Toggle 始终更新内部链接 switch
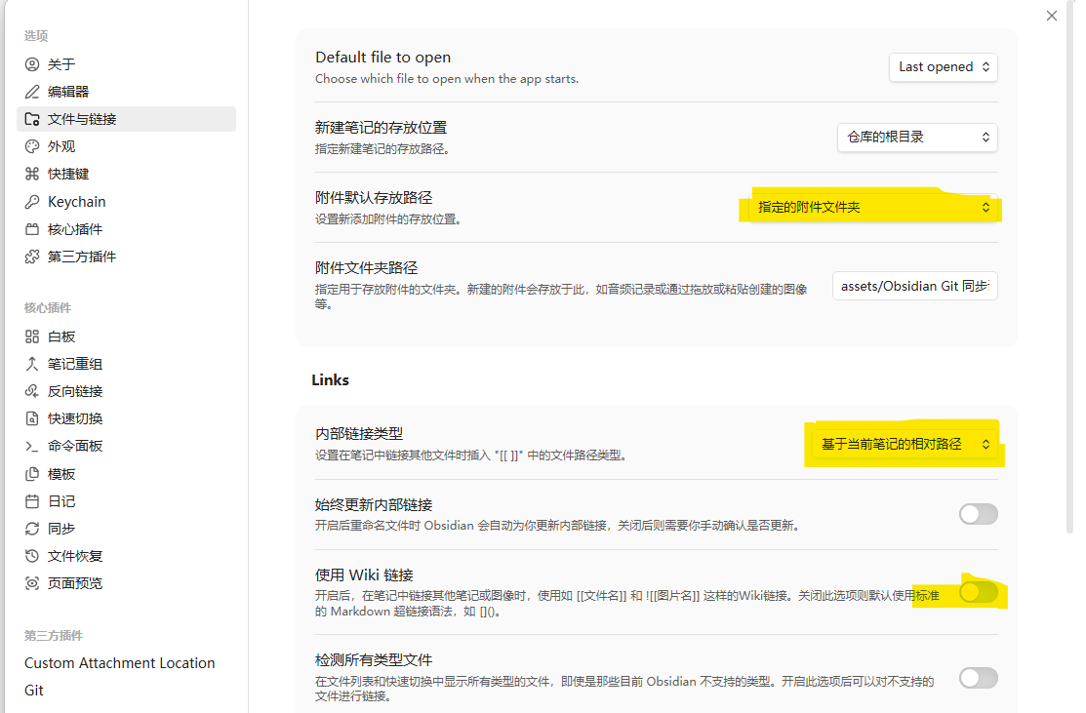This screenshot has height=713, width=1086. click(x=978, y=514)
